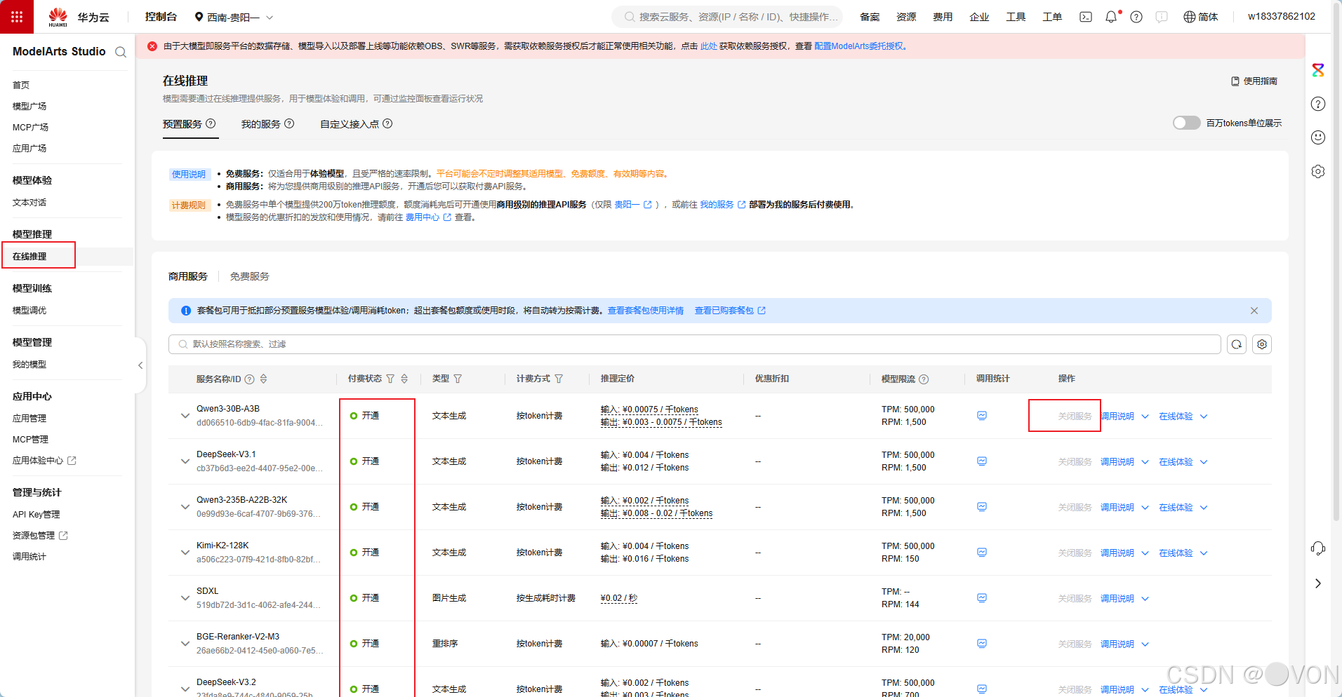The image size is (1342, 697).
Task: Open table column settings gear icon
Action: click(1262, 344)
